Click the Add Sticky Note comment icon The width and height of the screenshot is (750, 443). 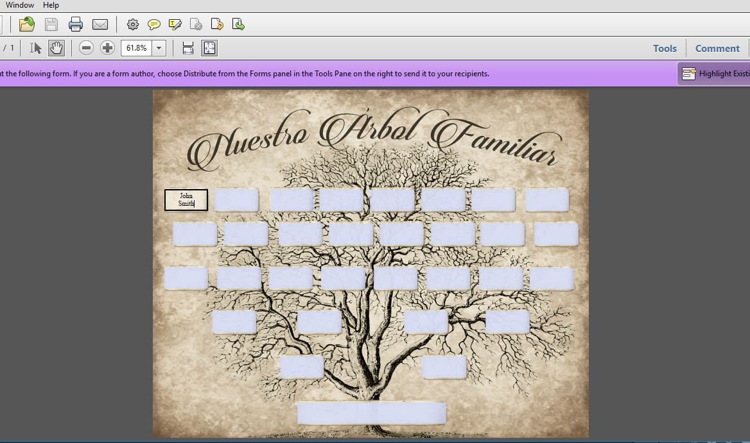coord(154,24)
